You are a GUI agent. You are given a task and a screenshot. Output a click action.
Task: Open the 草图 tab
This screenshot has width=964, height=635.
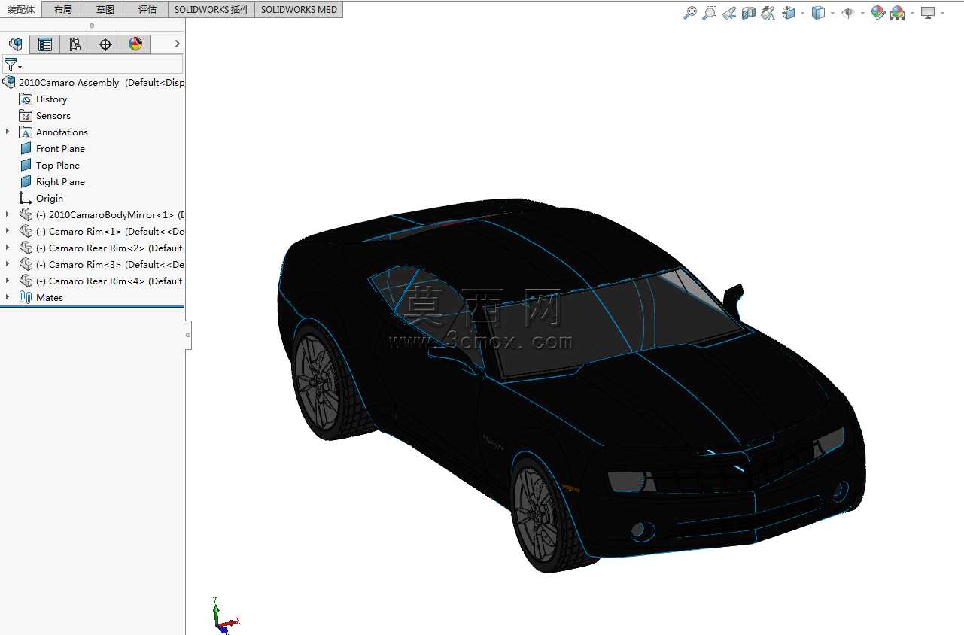pos(105,9)
